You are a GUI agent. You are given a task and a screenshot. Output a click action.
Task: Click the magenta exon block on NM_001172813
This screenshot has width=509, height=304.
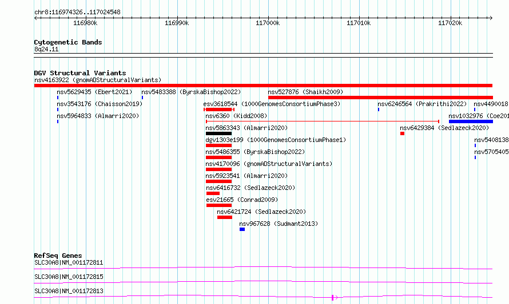tap(333, 297)
